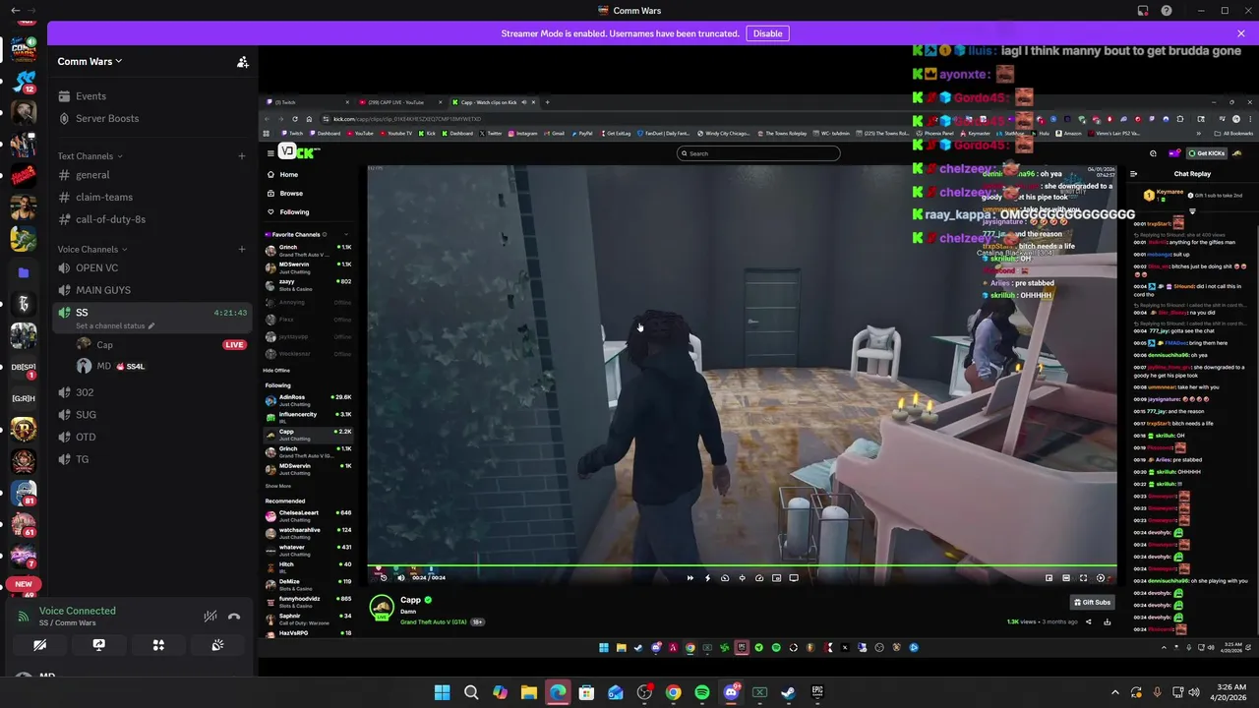The height and width of the screenshot is (708, 1259).
Task: Toggle fullscreen on the Kick video player
Action: pyautogui.click(x=1083, y=578)
